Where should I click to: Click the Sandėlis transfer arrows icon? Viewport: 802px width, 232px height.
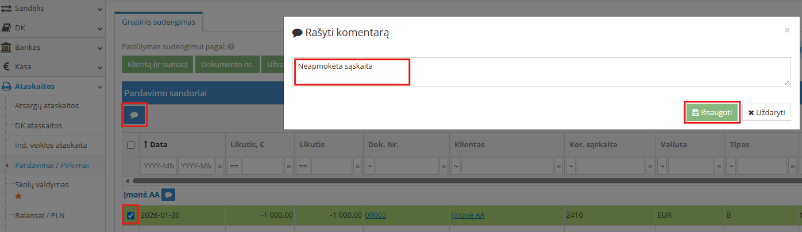6,9
